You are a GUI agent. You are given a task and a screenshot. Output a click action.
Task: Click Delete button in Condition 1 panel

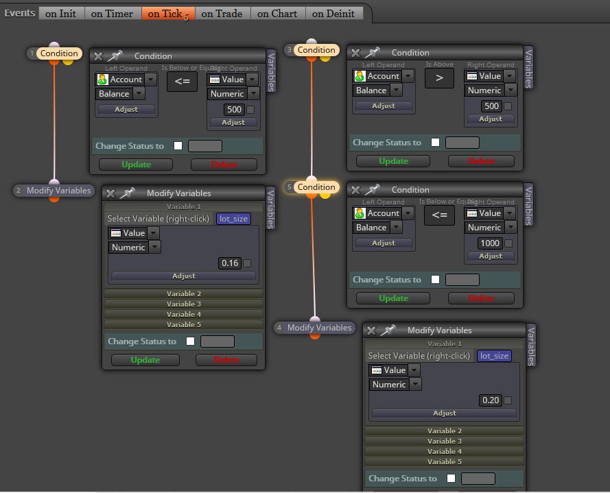tap(224, 165)
